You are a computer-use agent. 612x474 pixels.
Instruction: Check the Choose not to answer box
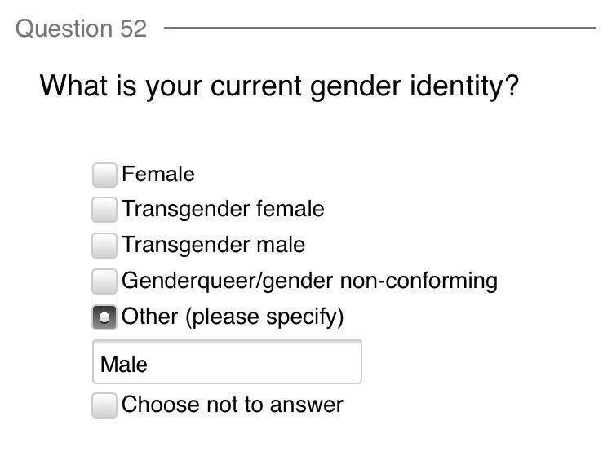pos(104,405)
